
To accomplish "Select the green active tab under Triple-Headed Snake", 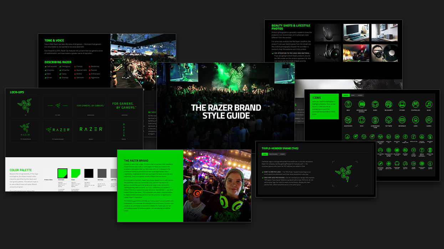I will 265,154.
